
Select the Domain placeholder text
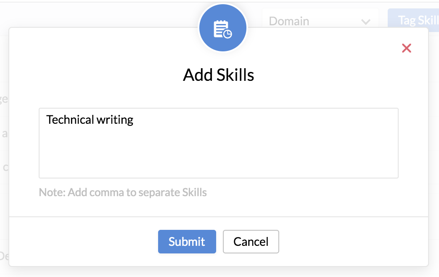[x=289, y=21]
